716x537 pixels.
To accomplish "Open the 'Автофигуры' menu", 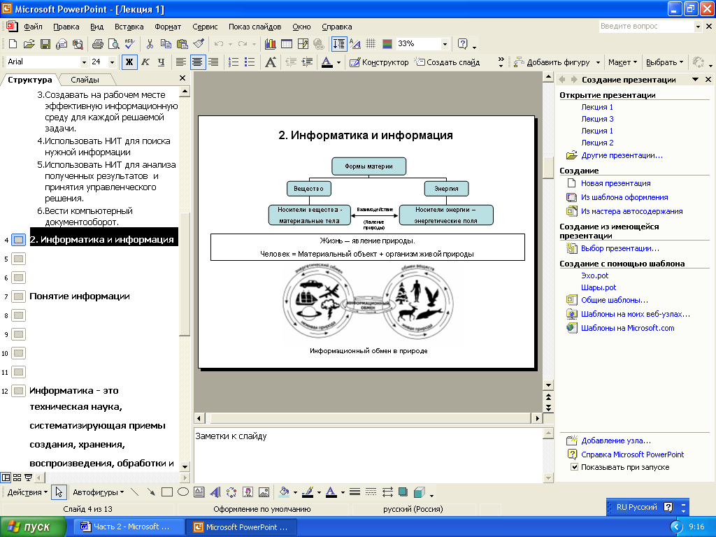I will [x=98, y=492].
